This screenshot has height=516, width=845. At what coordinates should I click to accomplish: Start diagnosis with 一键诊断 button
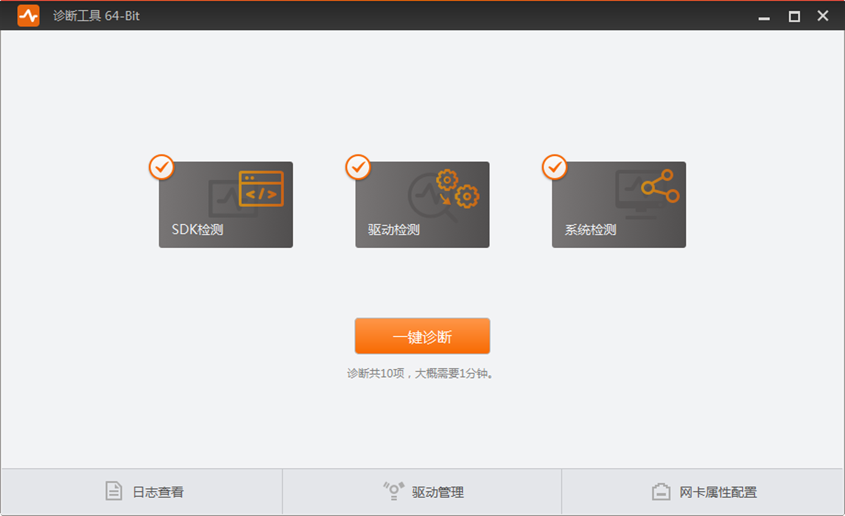pyautogui.click(x=422, y=336)
